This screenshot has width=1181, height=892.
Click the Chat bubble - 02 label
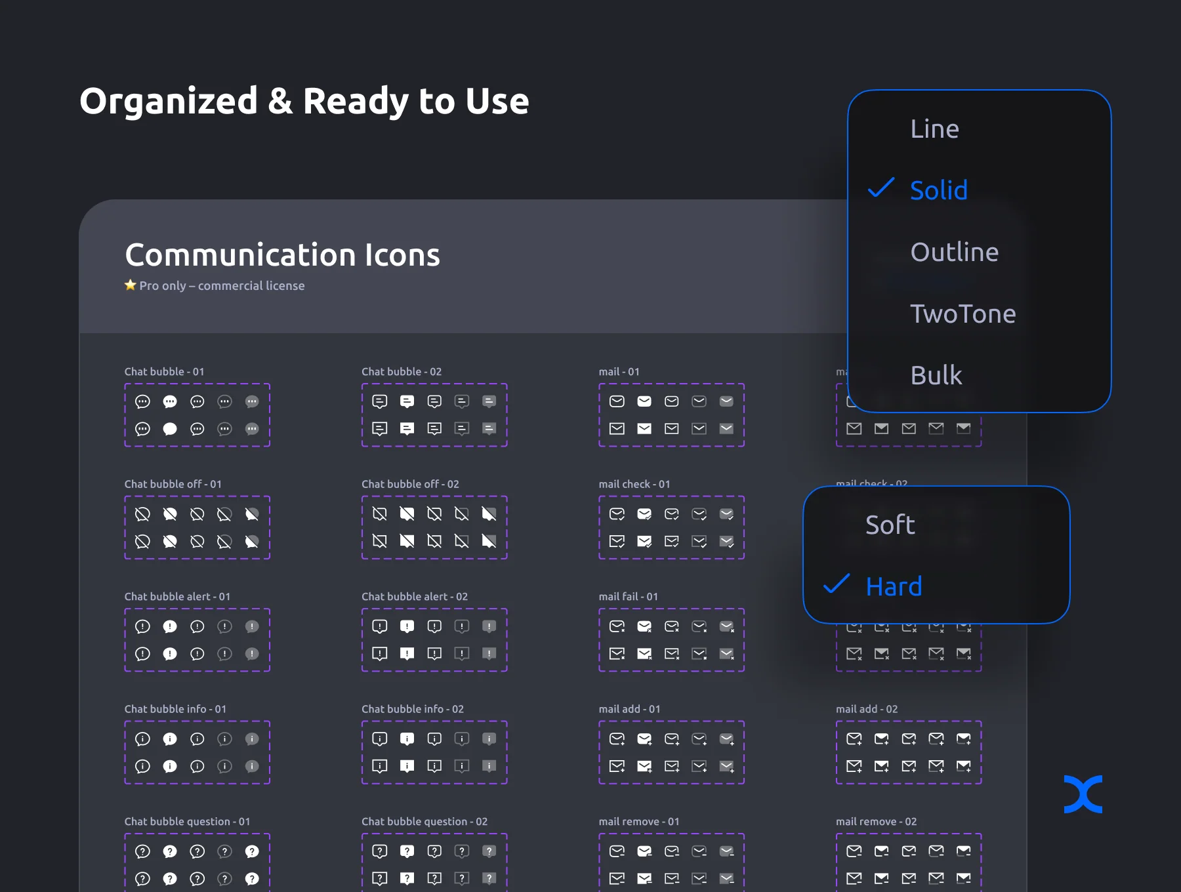click(402, 372)
